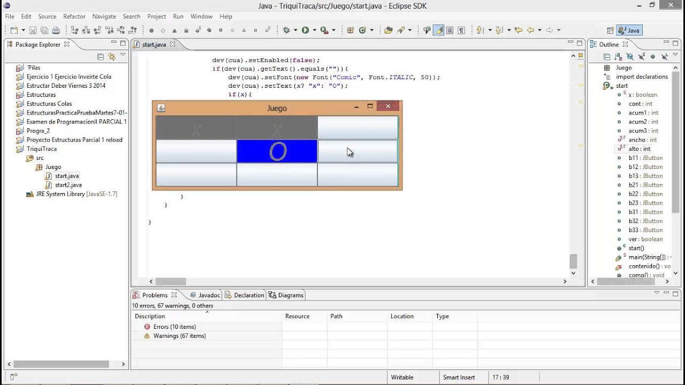Screen dimensions: 685x385
Task: Click the editor horizontal scrollbar thumb
Action: click(171, 281)
